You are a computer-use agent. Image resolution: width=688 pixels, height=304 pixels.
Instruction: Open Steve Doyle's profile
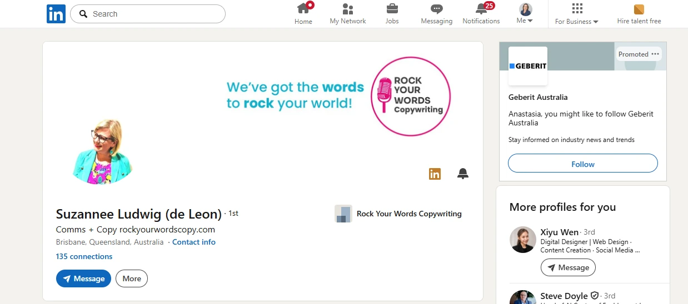click(564, 296)
